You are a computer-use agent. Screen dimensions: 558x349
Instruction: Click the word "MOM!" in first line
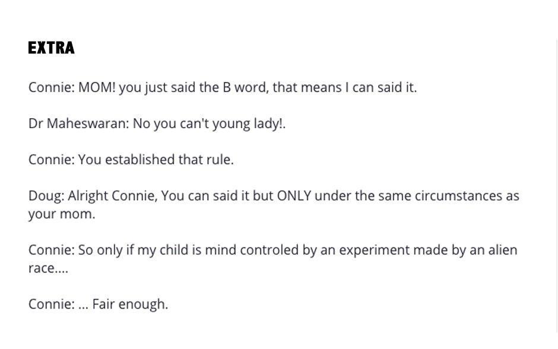tap(97, 88)
